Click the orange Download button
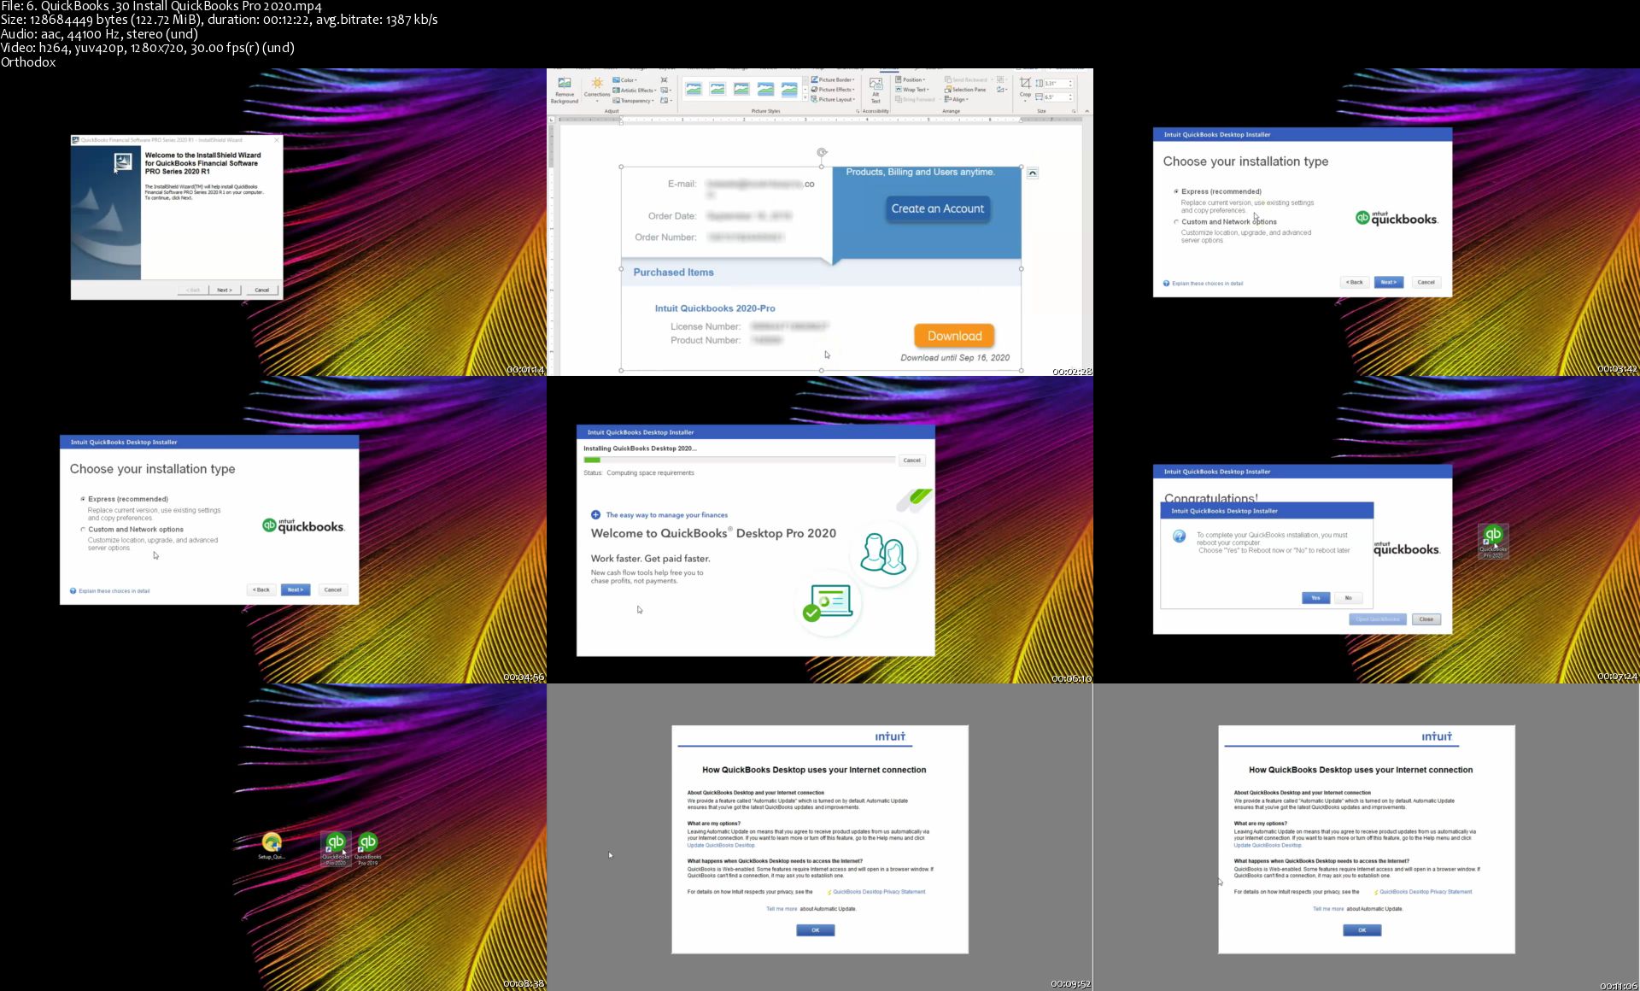1640x991 pixels. [955, 336]
